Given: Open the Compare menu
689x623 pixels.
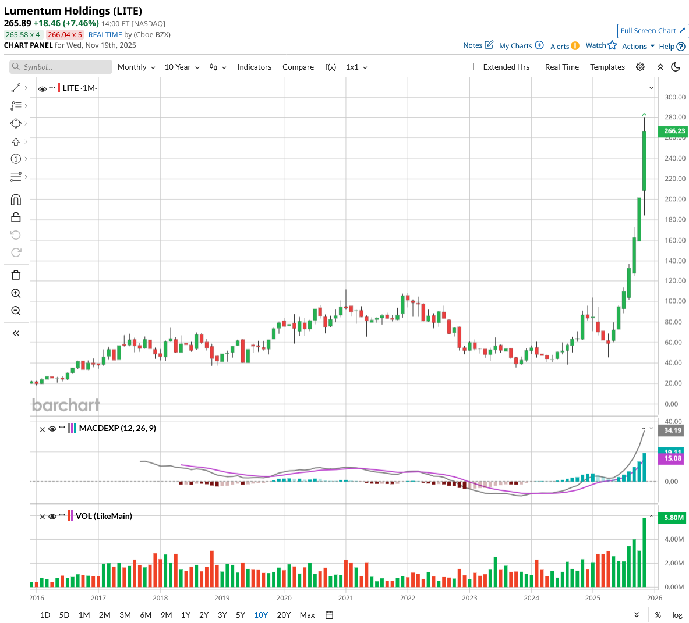Looking at the screenshot, I should (x=298, y=67).
